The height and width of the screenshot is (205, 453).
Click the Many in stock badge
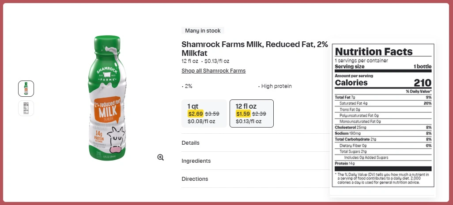[x=203, y=31]
